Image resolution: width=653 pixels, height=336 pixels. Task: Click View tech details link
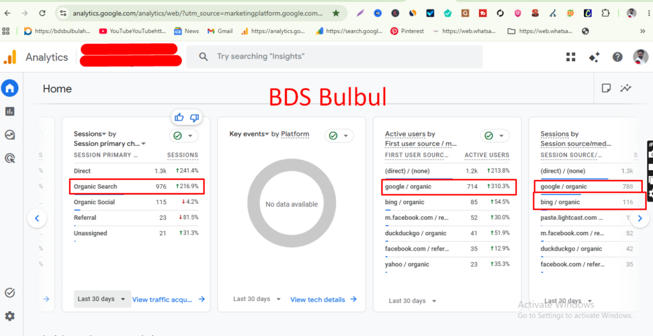click(x=323, y=300)
